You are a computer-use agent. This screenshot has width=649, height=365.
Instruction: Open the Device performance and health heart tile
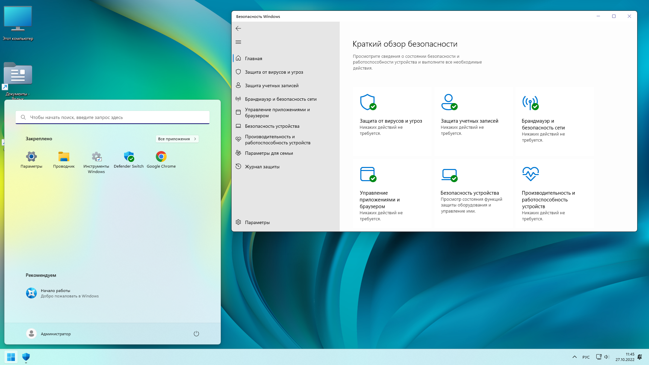click(530, 174)
